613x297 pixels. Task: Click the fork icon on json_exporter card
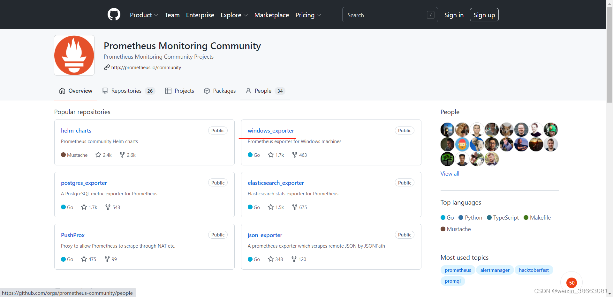(x=294, y=259)
